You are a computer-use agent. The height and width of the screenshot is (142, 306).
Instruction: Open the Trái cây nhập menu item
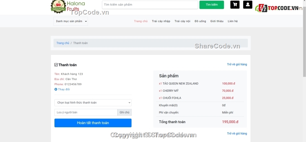(161, 21)
